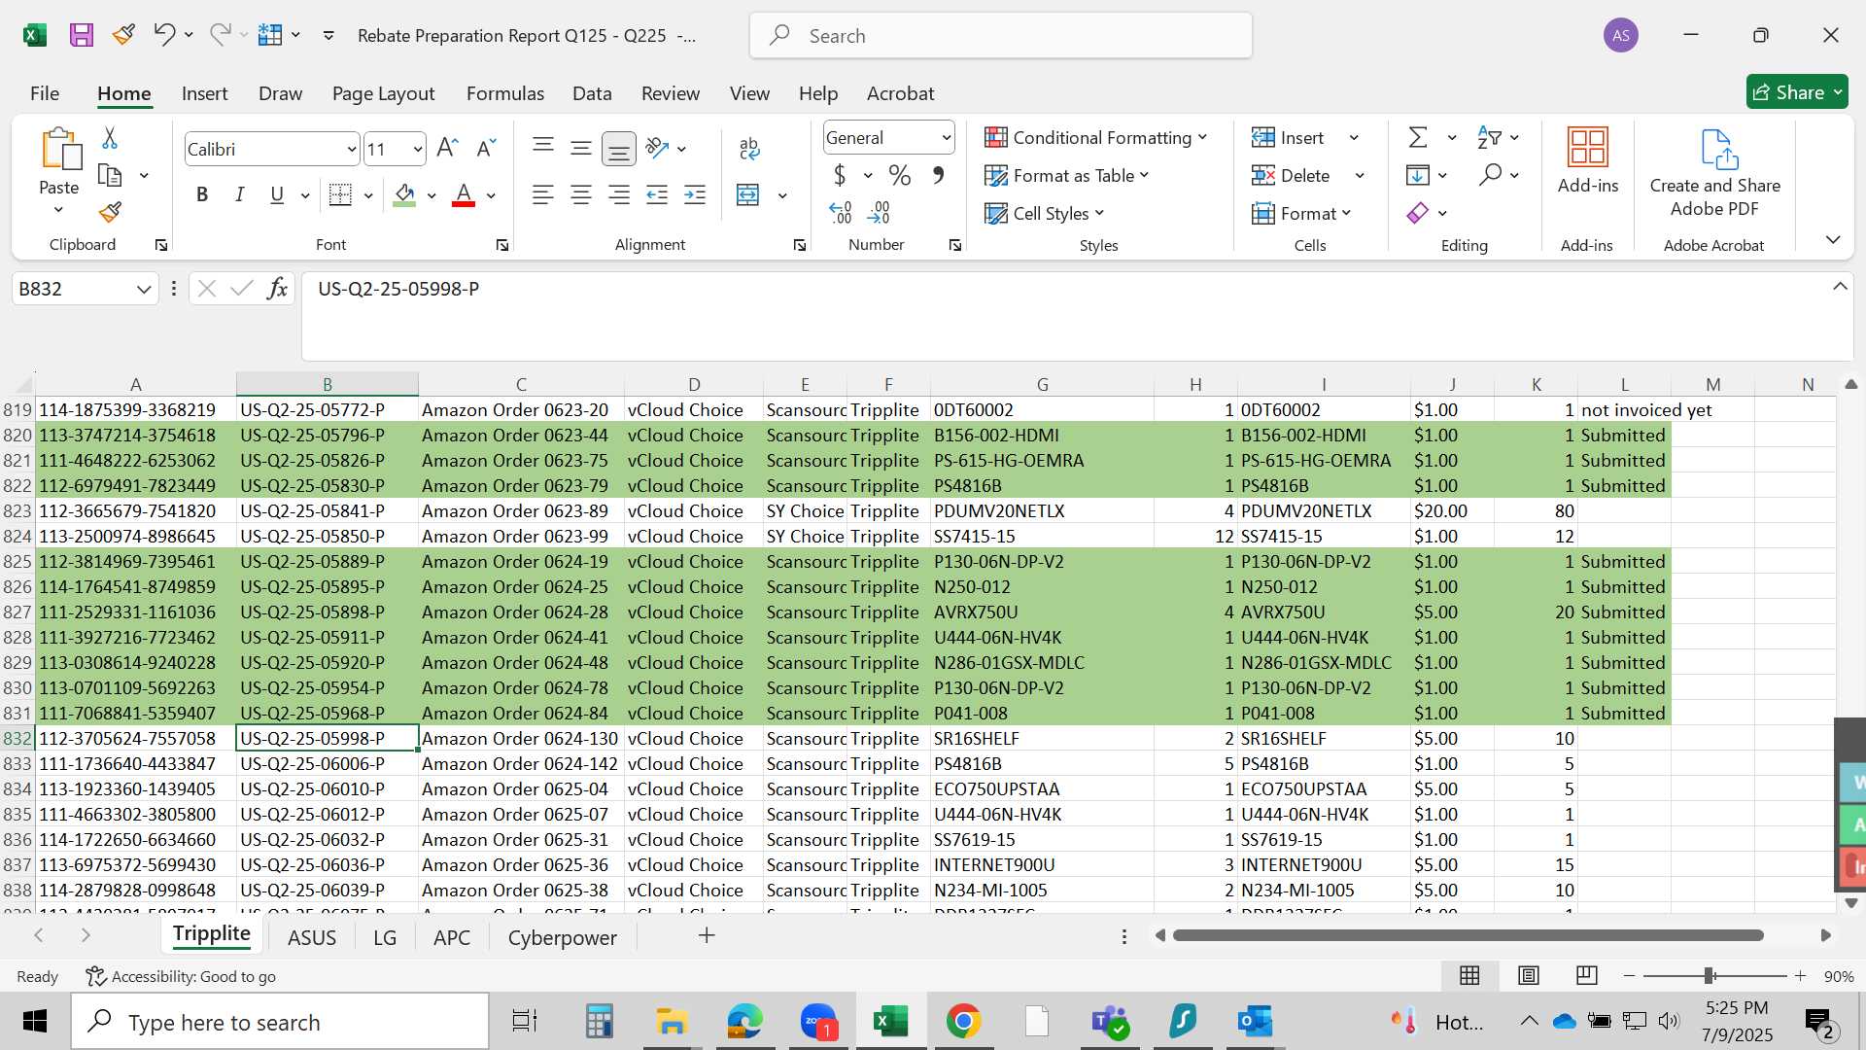Open the Cyberpower worksheet tab
This screenshot has height=1050, width=1866.
pos(563,937)
